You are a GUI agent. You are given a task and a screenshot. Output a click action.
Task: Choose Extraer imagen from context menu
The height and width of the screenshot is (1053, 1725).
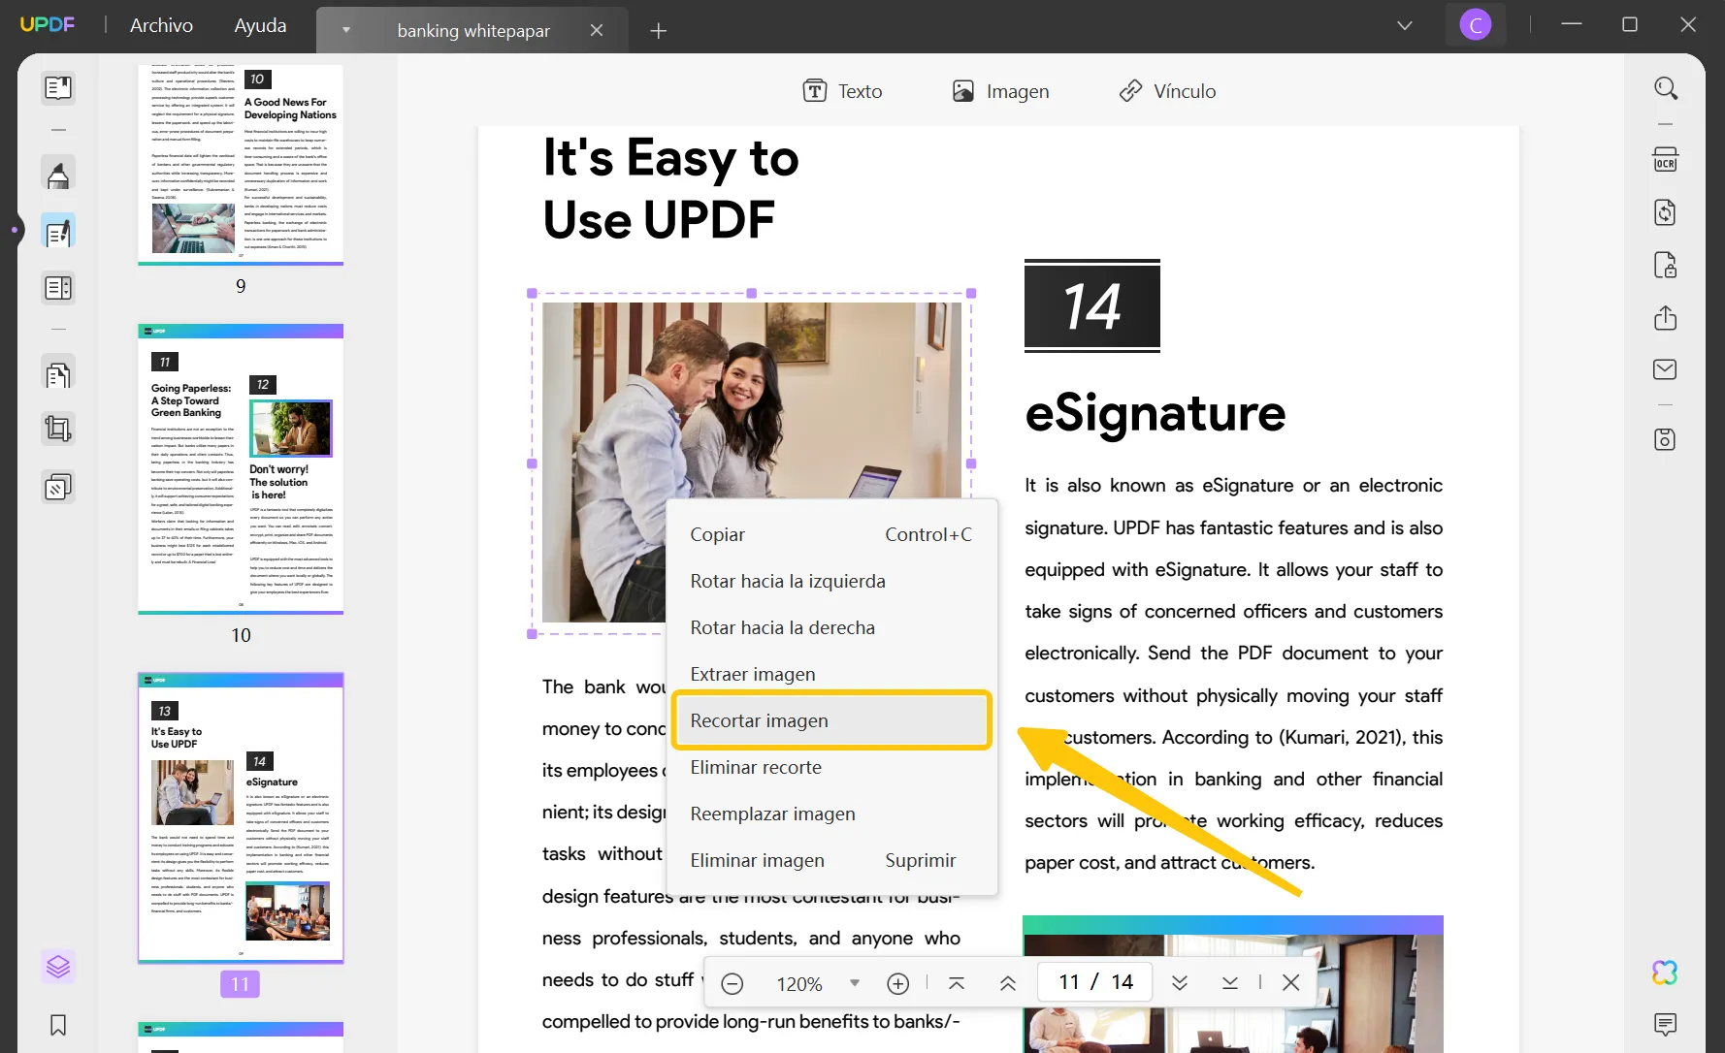click(x=831, y=674)
